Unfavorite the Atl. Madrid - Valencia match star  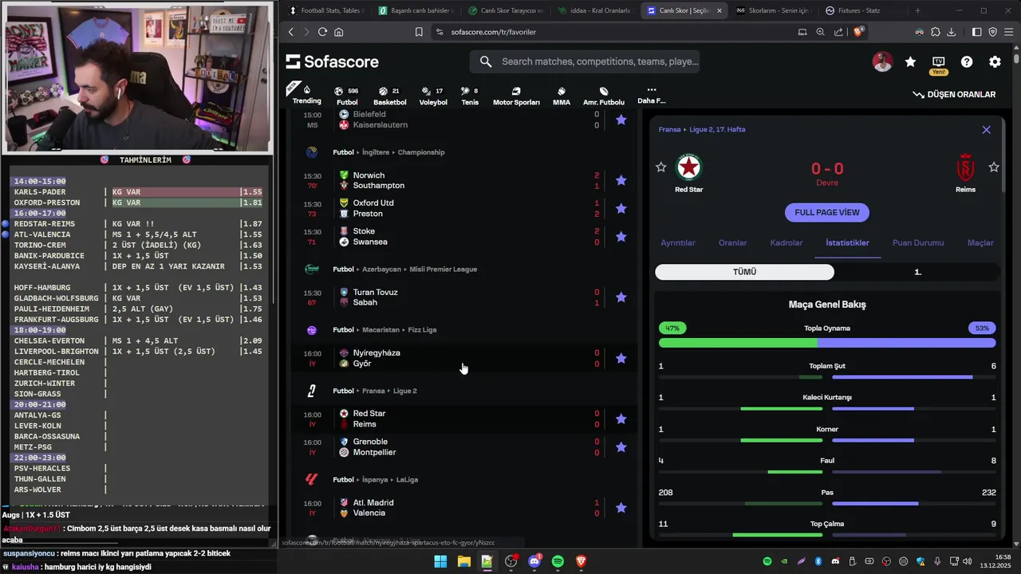point(621,508)
